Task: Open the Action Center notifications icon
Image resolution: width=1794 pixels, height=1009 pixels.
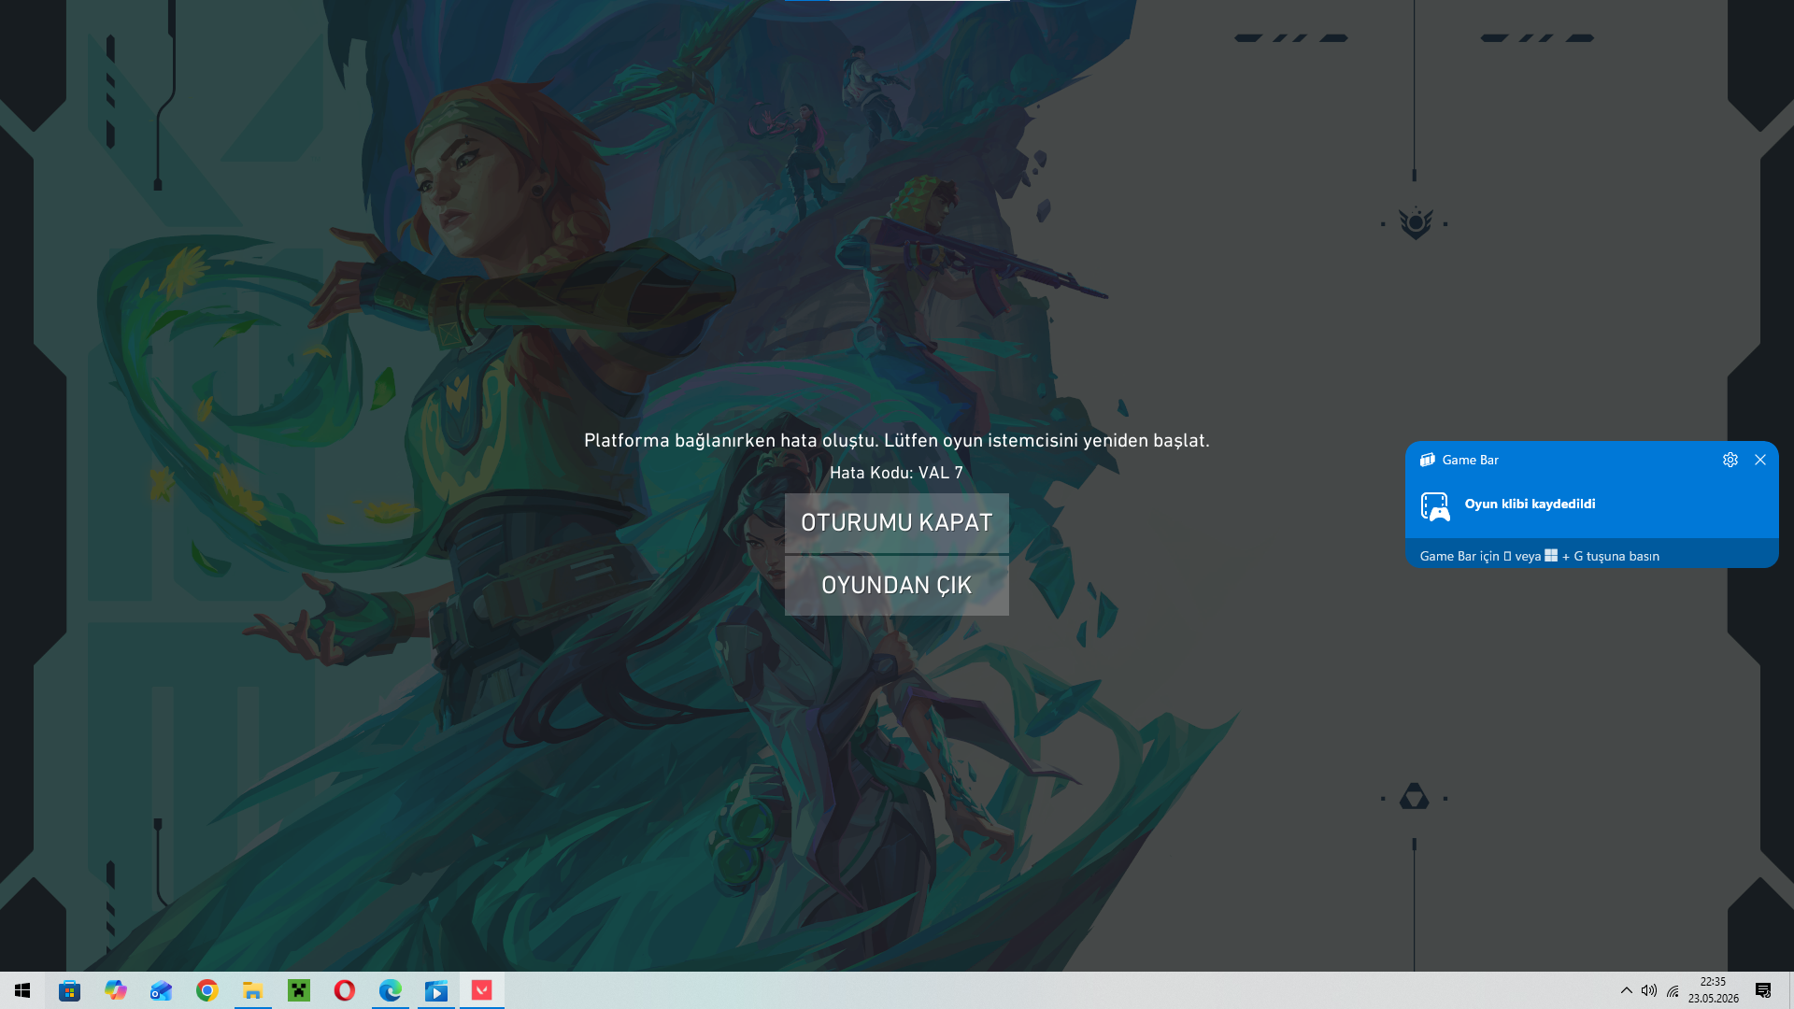Action: click(x=1763, y=990)
